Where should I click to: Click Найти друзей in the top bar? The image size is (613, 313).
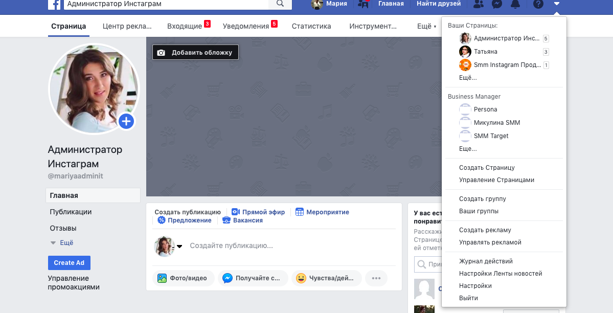pos(439,4)
